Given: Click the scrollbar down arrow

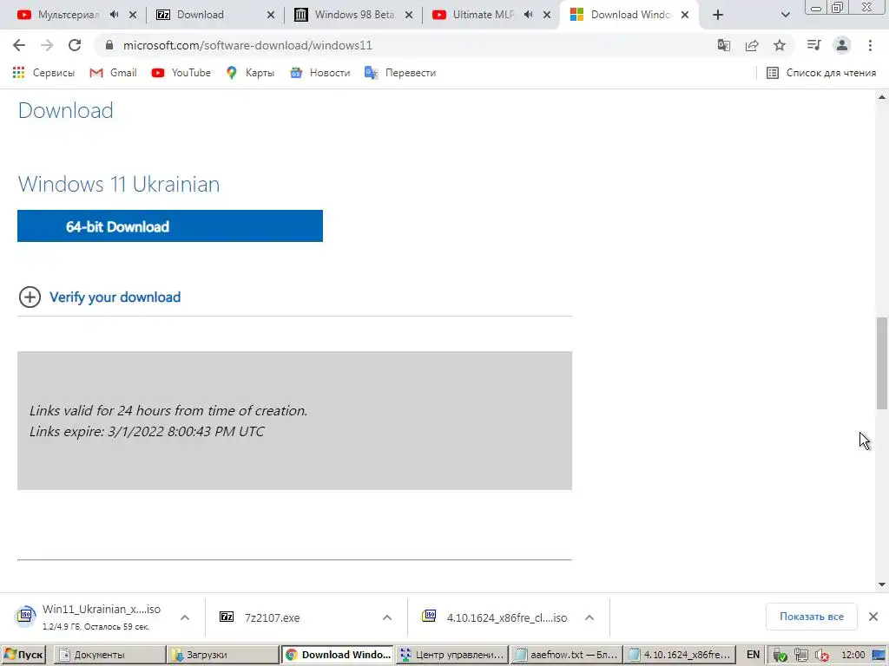Looking at the screenshot, I should click(x=882, y=584).
